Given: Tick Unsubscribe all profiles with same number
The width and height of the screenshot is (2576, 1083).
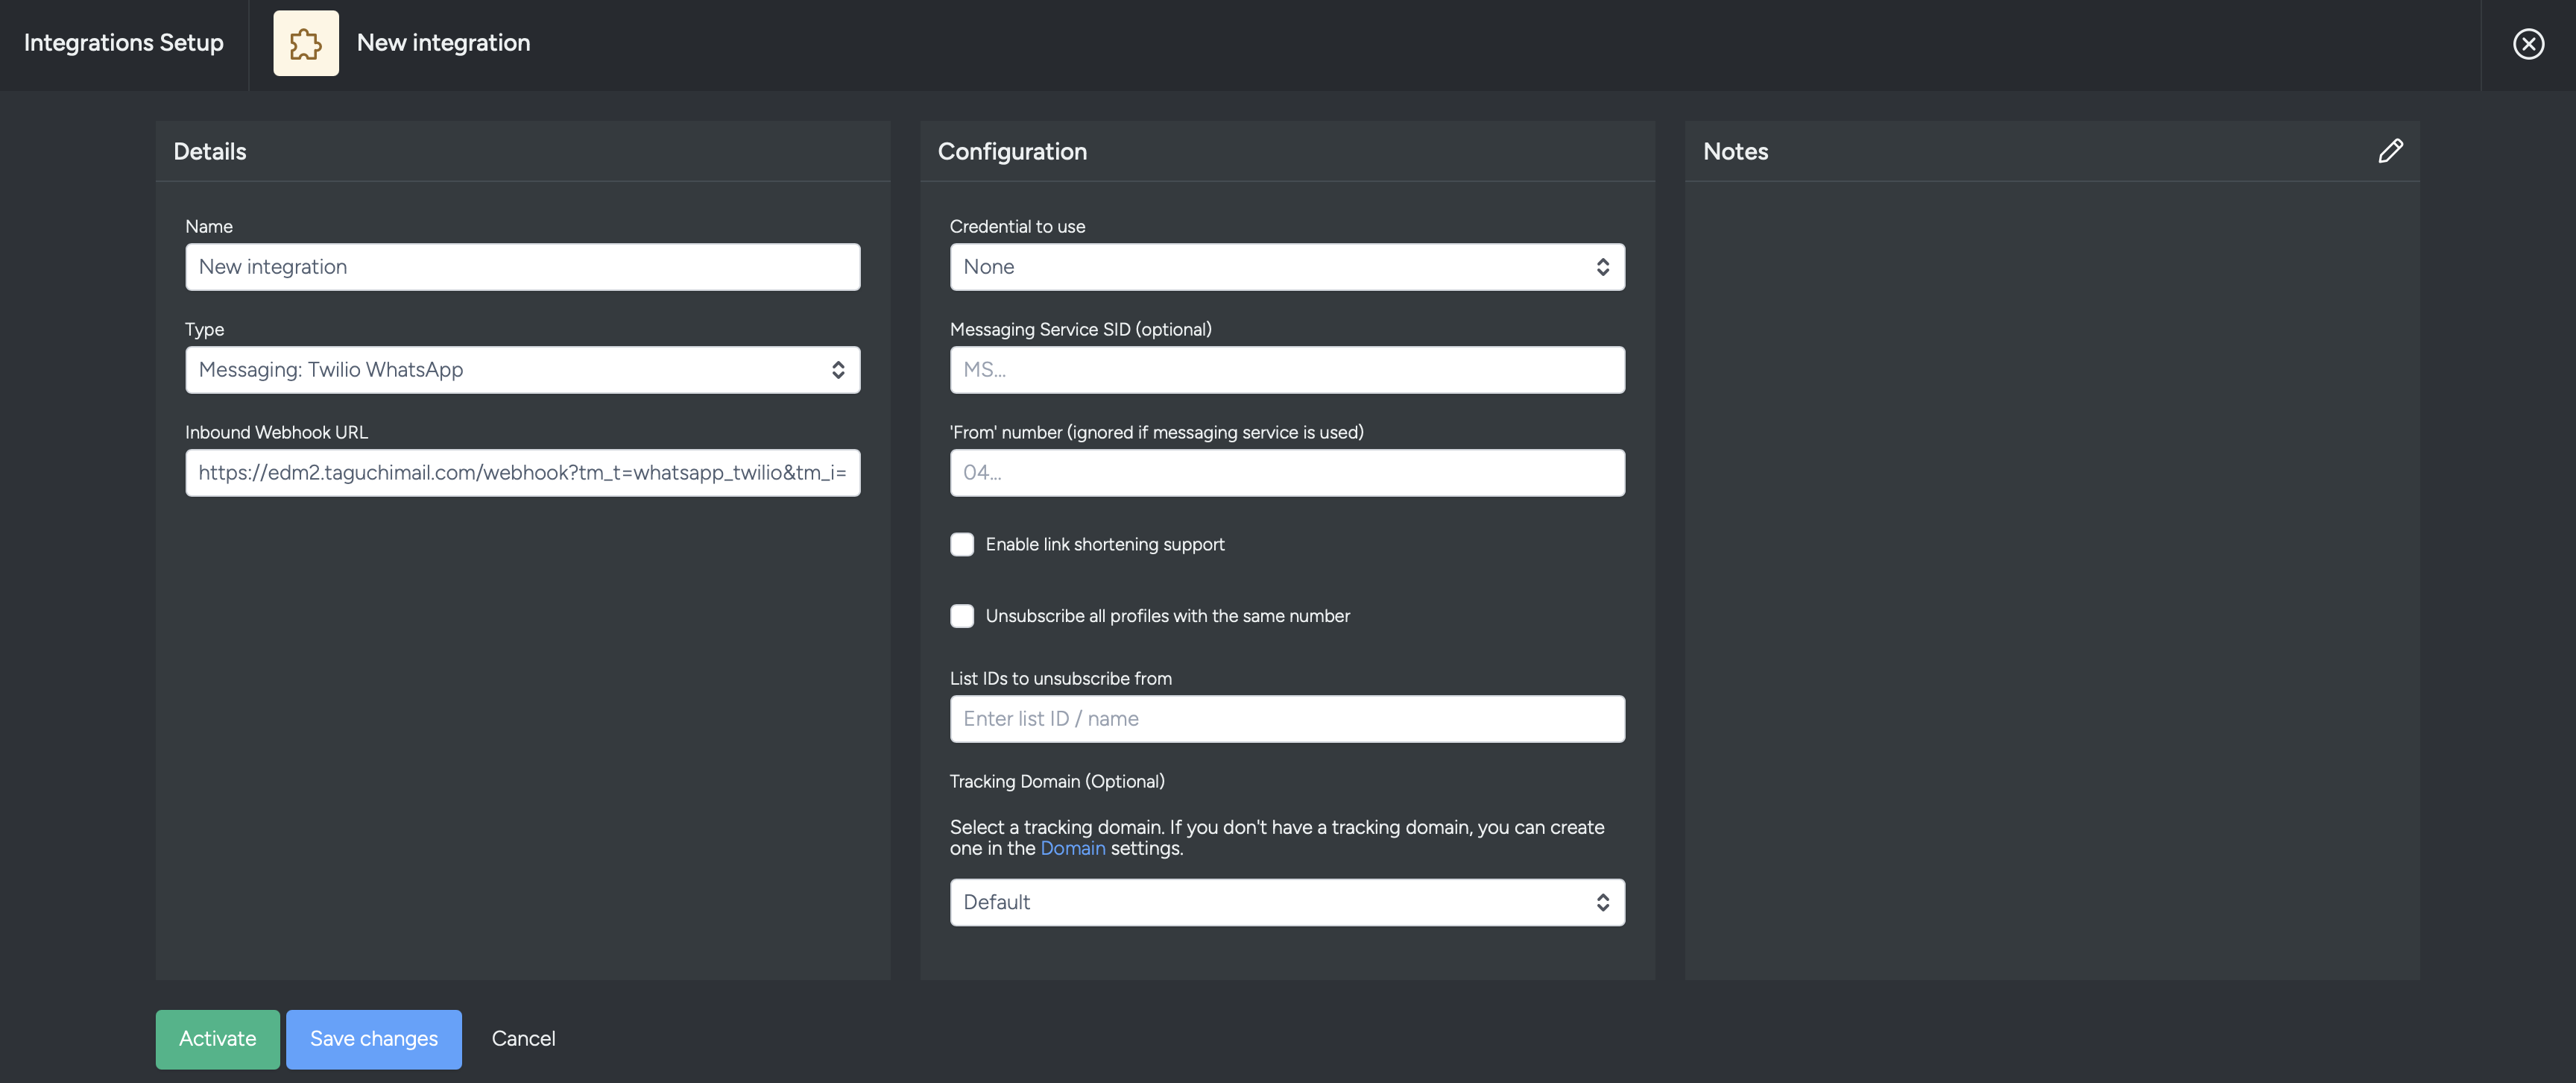Looking at the screenshot, I should coord(962,615).
